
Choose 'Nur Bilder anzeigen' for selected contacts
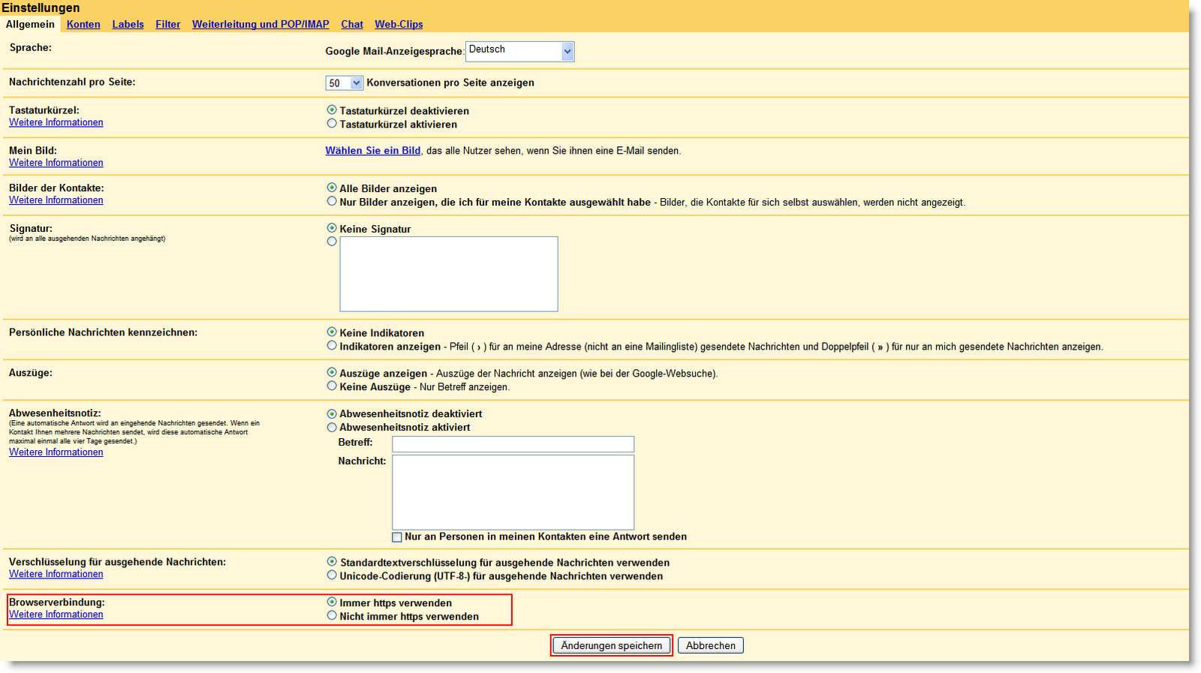[332, 202]
